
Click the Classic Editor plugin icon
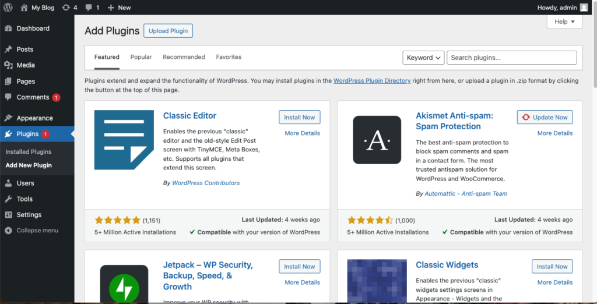click(x=124, y=140)
